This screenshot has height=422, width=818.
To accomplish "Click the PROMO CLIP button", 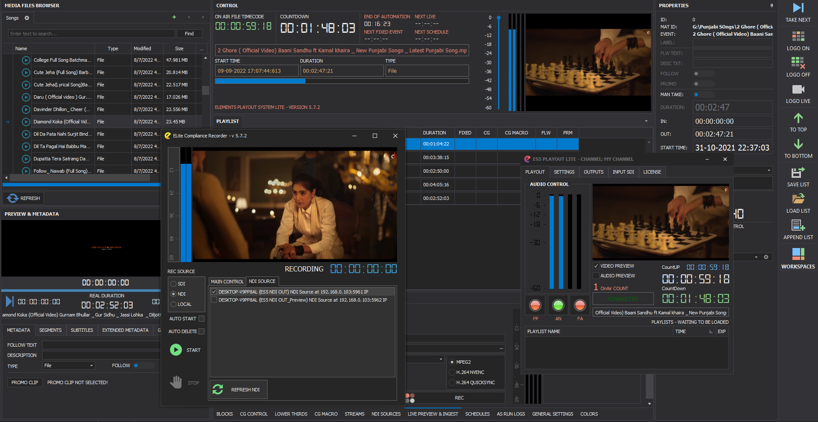I will coord(25,382).
